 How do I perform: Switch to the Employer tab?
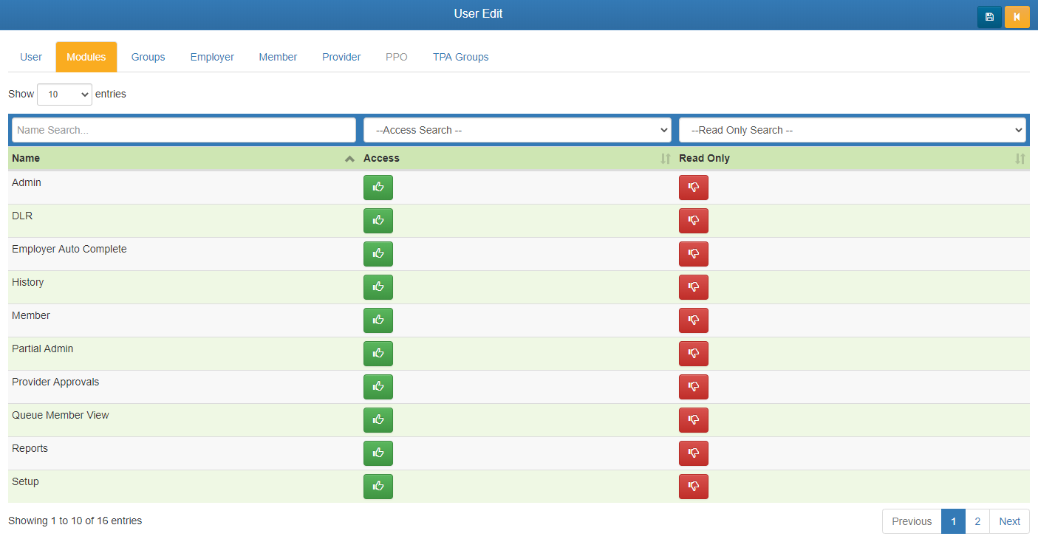coord(212,57)
